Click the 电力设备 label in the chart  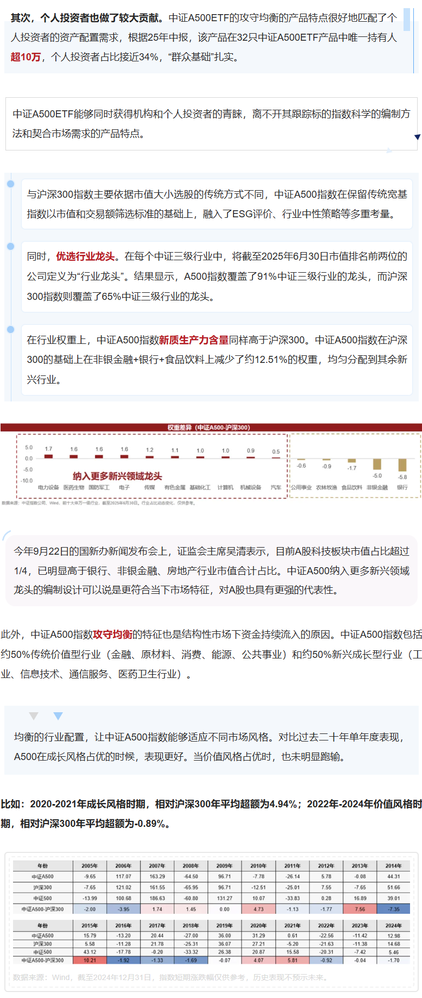coord(48,487)
